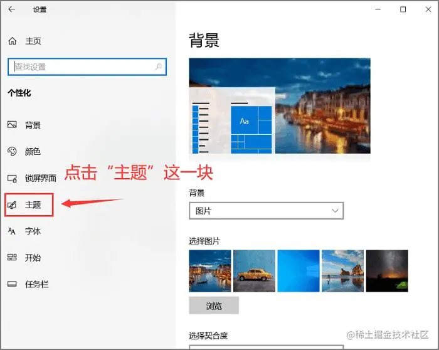Select the blue Windows logo picture thumbnail
The height and width of the screenshot is (350, 439).
click(299, 271)
